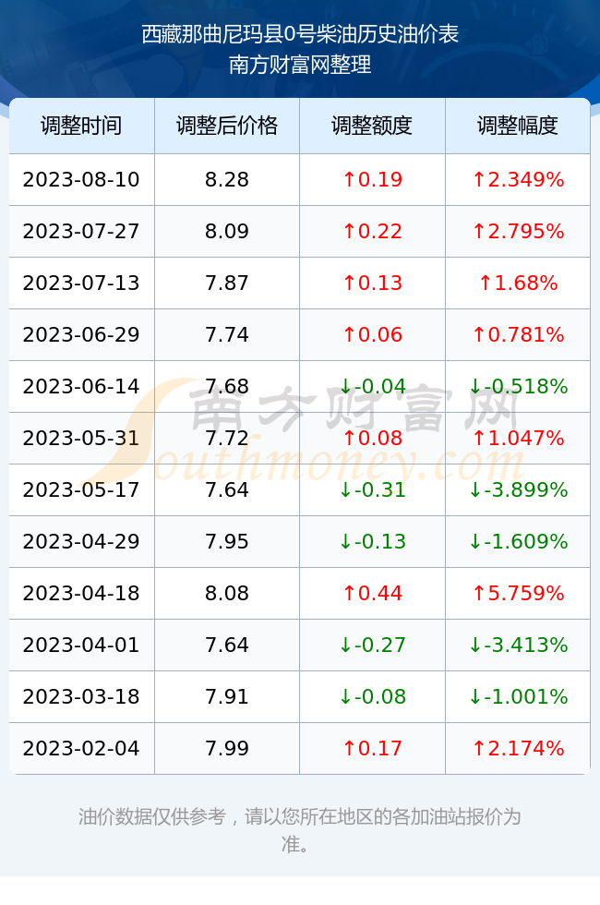Click the 油价数据仅供参考 disclaimer text
600x905 pixels.
[151, 816]
